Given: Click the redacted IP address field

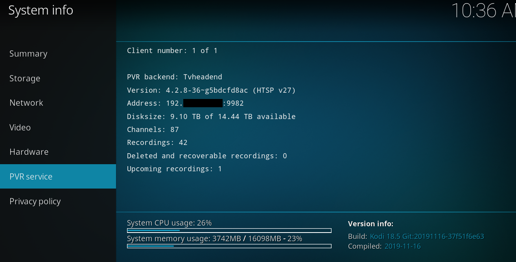Looking at the screenshot, I should coord(203,103).
